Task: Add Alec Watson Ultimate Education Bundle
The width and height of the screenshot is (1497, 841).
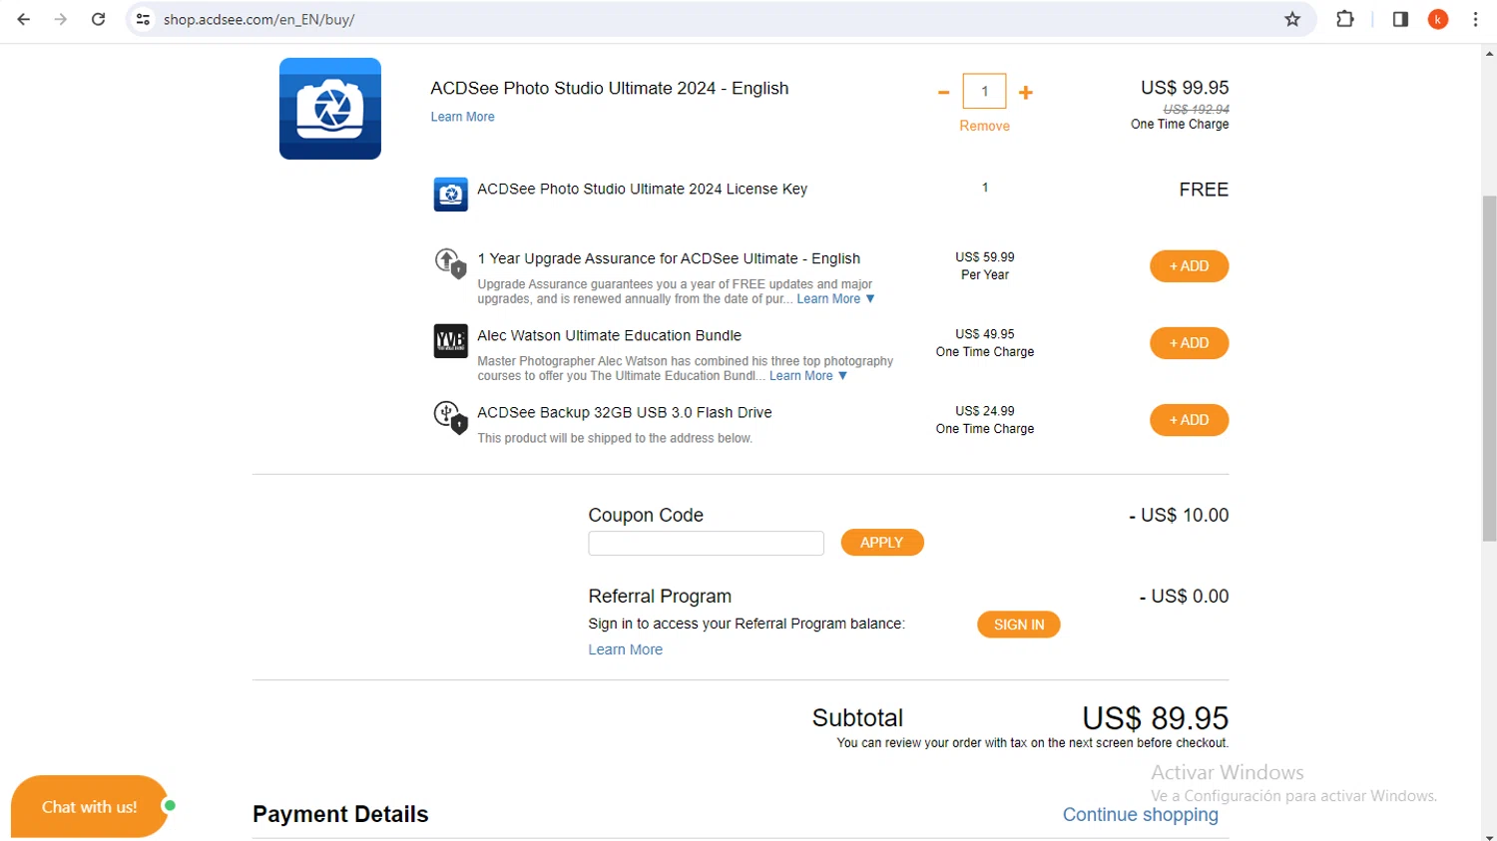Action: coord(1189,343)
